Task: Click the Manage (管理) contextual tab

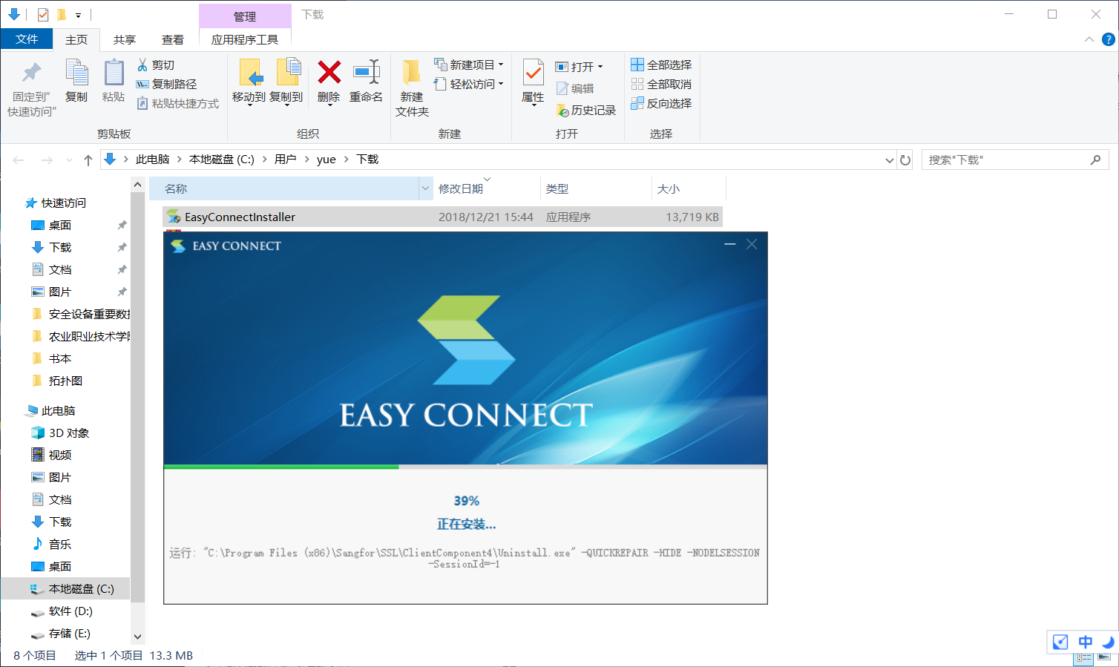Action: [x=245, y=16]
